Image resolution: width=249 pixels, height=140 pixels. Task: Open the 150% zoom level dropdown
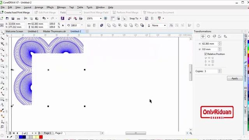tap(100, 18)
